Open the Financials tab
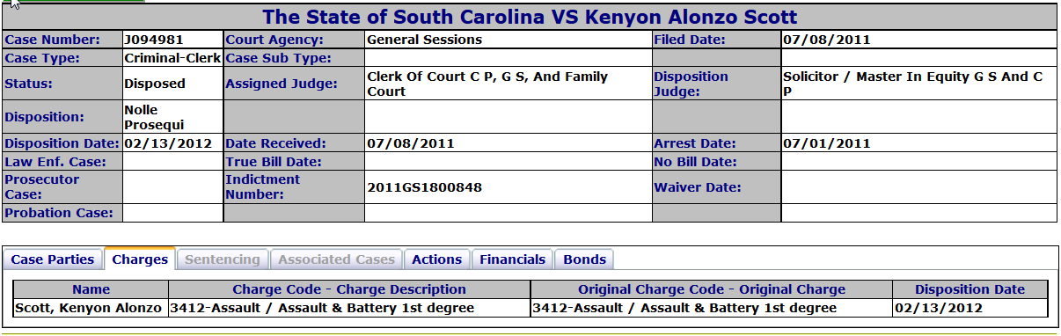 click(513, 259)
